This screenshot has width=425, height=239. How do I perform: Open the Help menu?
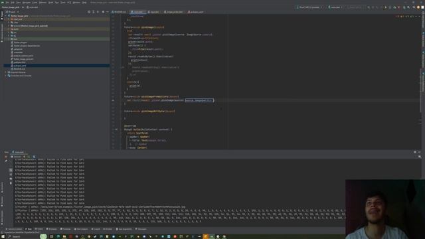84,3
